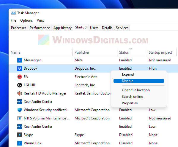Click Messenger's Not measured impact cell
Viewport: 178px width, 147px height.
click(160, 60)
